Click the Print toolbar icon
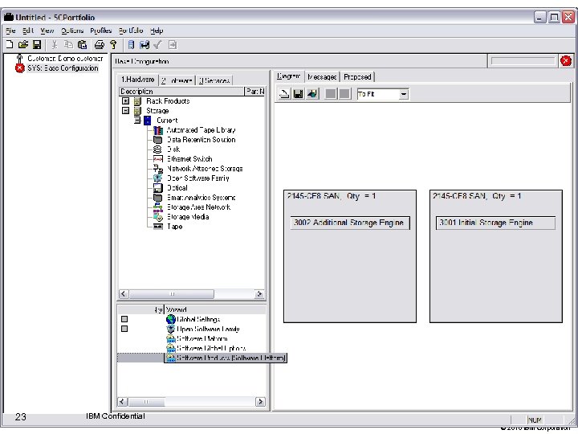The width and height of the screenshot is (578, 434). tap(100, 45)
